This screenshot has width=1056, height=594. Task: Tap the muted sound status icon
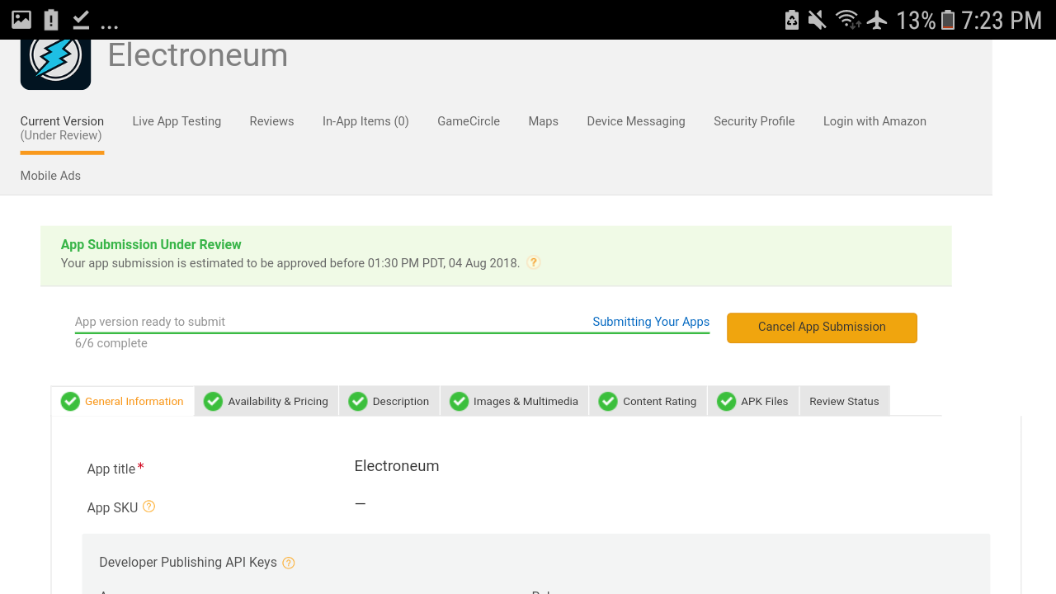818,20
